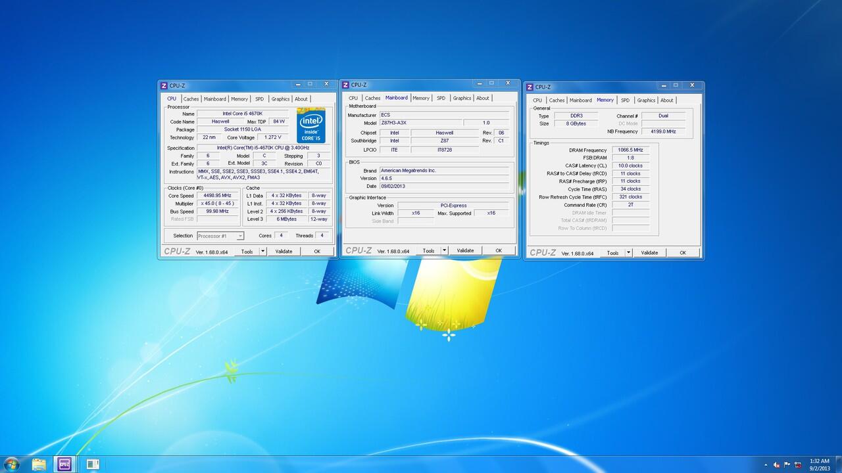Switch to Caches tab in first window
Viewport: 842px width, 473px height.
[191, 99]
